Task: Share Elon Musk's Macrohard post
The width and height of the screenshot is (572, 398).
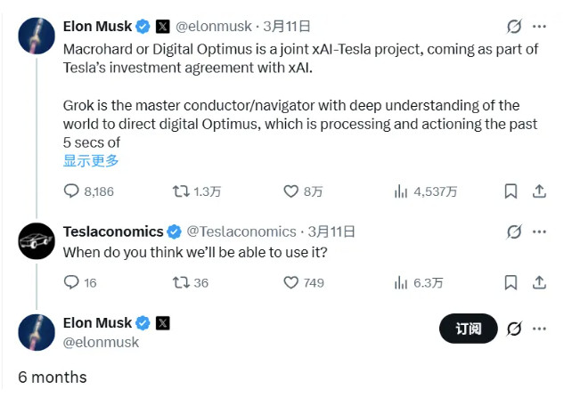Action: point(538,191)
